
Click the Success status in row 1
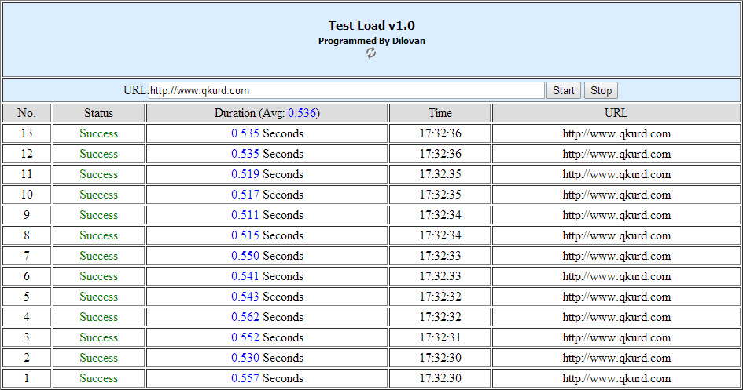(98, 377)
